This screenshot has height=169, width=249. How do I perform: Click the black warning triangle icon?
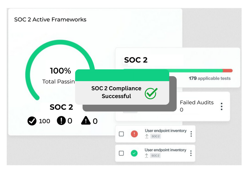point(86,121)
